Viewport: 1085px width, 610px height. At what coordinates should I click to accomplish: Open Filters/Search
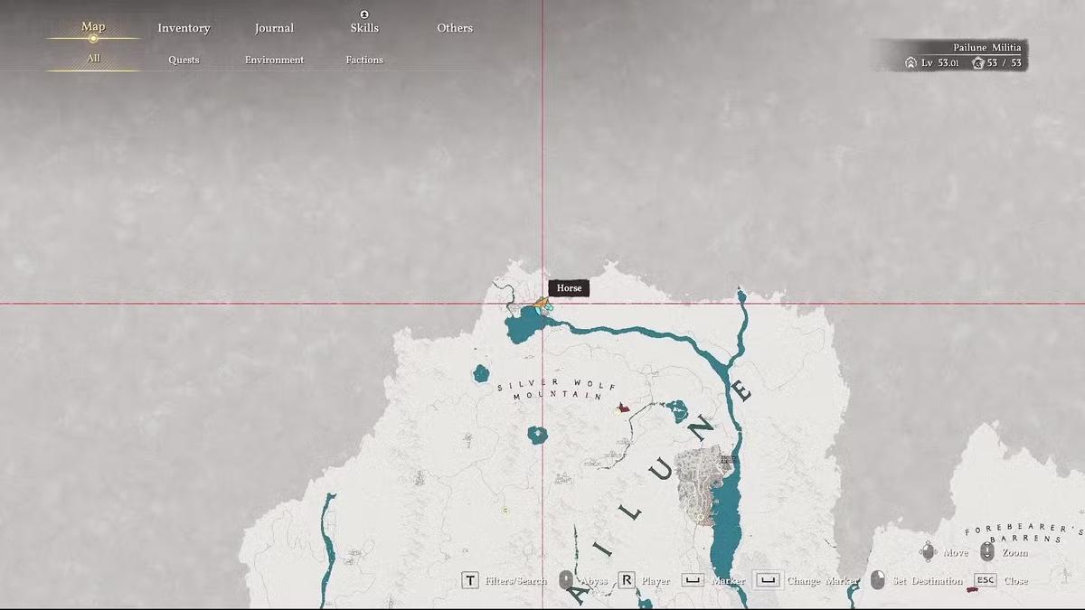click(515, 581)
